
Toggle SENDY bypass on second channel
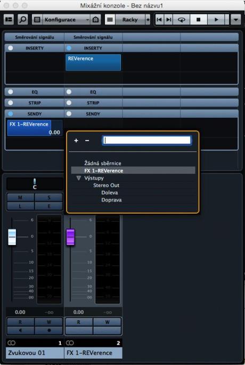(x=69, y=113)
